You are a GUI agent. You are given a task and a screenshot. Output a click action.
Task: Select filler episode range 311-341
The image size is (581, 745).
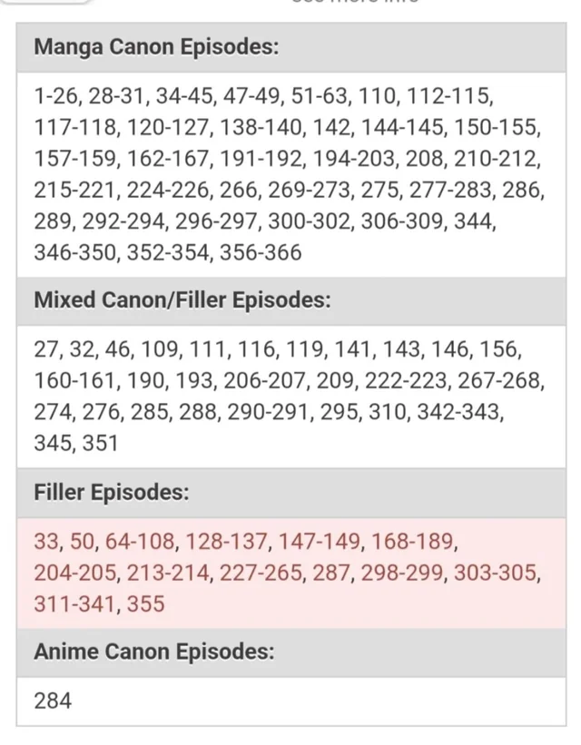pyautogui.click(x=75, y=603)
